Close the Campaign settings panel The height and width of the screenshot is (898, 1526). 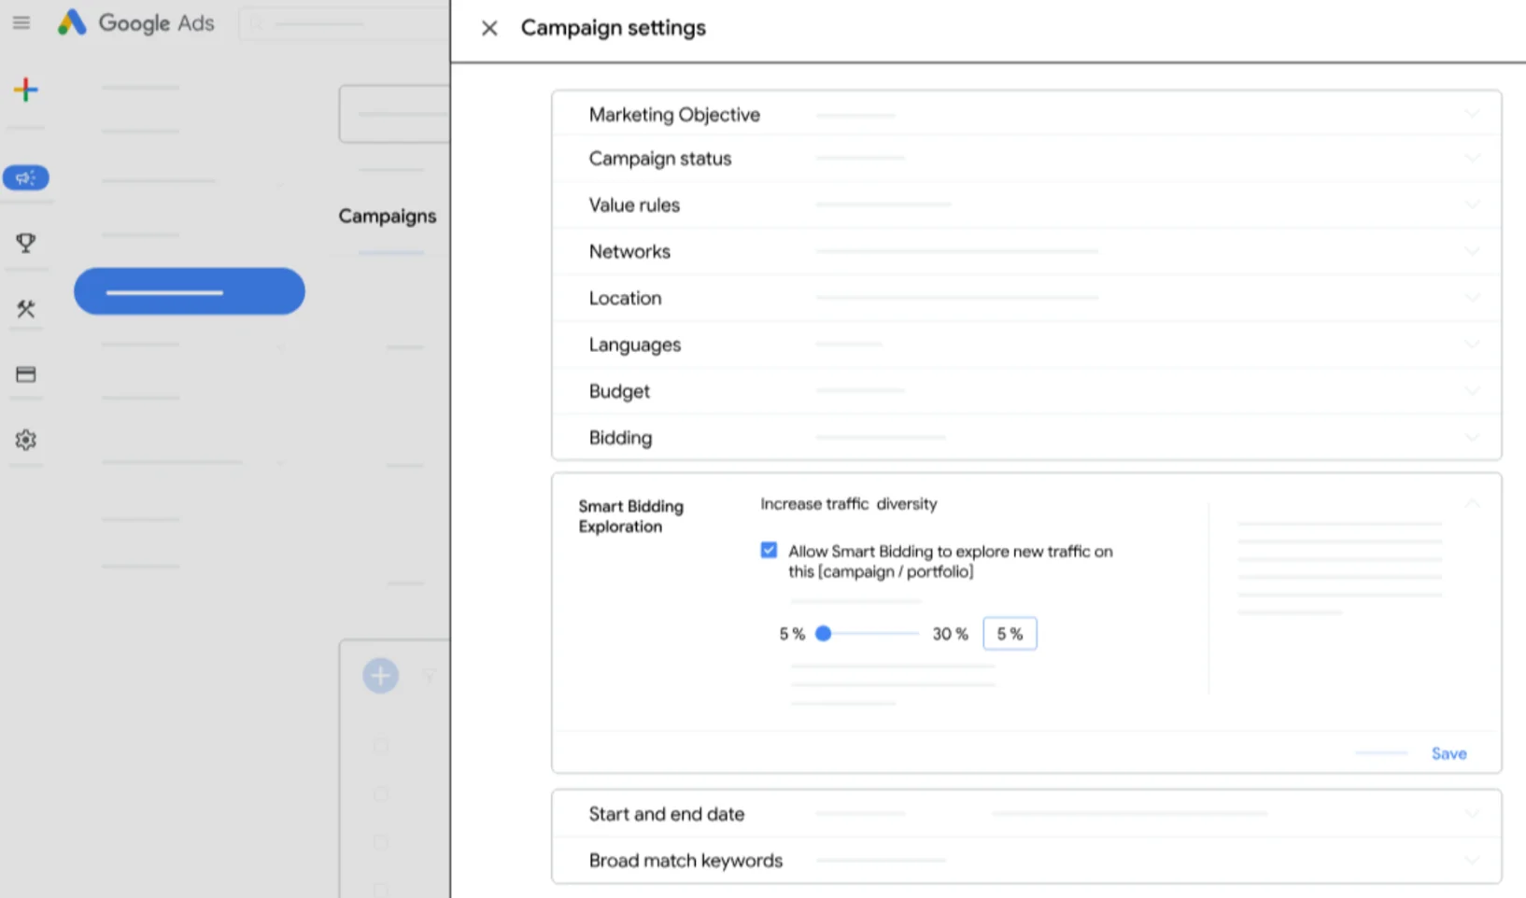(x=489, y=28)
